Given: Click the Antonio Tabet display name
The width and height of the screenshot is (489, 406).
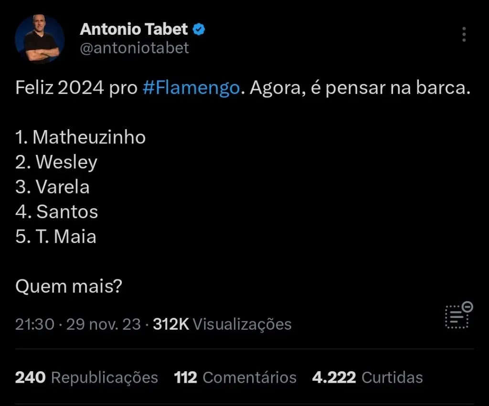Looking at the screenshot, I should 134,30.
